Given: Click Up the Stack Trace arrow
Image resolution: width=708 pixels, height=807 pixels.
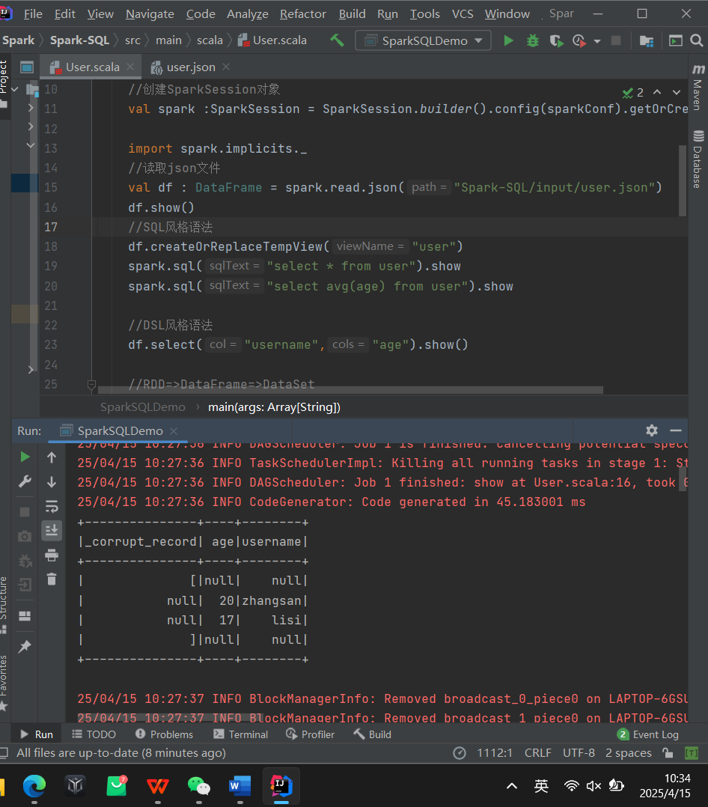Looking at the screenshot, I should pyautogui.click(x=52, y=457).
